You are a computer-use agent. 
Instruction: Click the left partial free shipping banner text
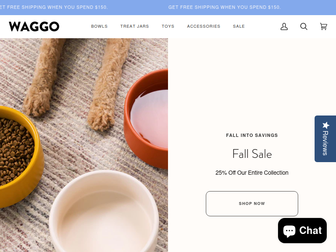click(54, 7)
